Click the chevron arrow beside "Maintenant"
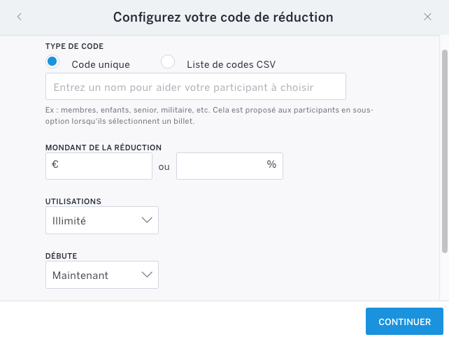This screenshot has height=337, width=449. coord(147,275)
